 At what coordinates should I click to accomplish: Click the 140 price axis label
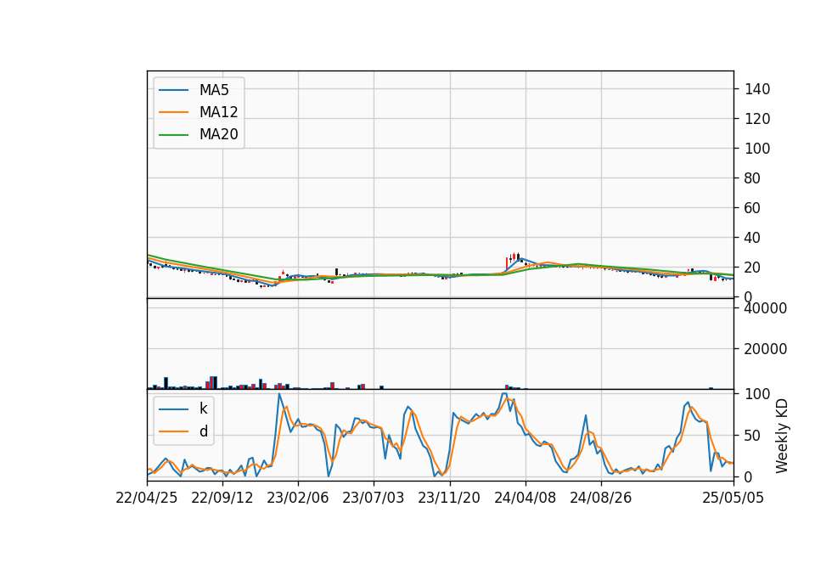(757, 89)
